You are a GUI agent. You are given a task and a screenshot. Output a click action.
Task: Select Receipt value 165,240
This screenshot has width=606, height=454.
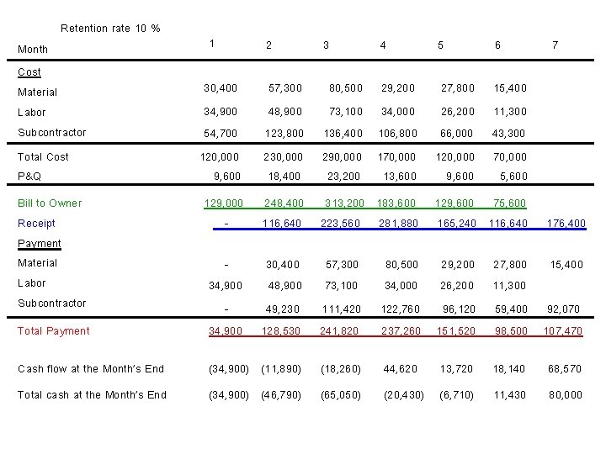coord(456,224)
